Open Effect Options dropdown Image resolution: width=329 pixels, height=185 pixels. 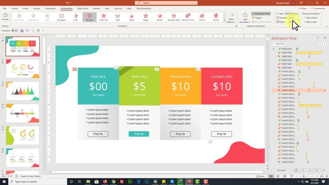click(x=231, y=18)
